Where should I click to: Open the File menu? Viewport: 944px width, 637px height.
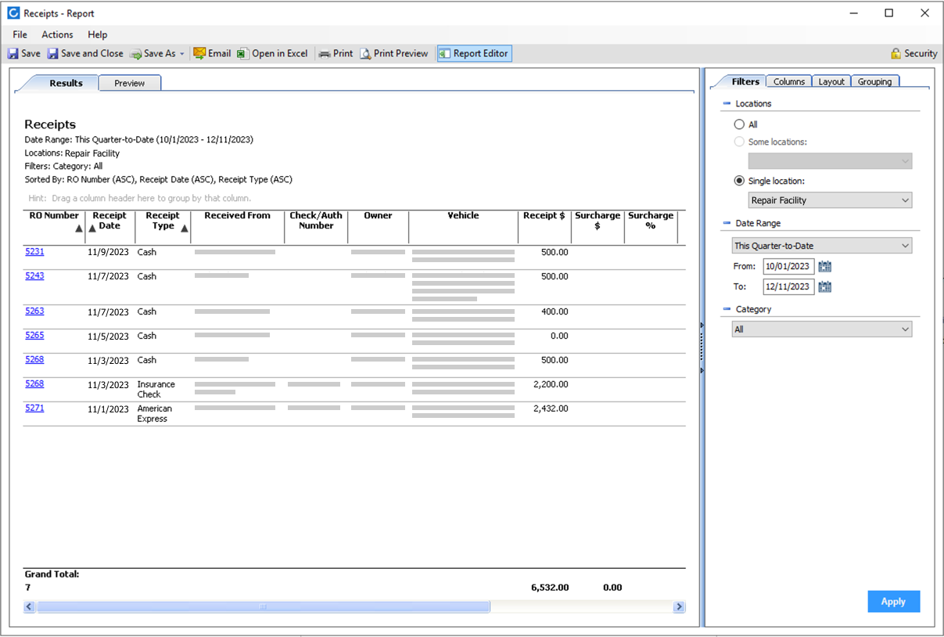coord(20,34)
